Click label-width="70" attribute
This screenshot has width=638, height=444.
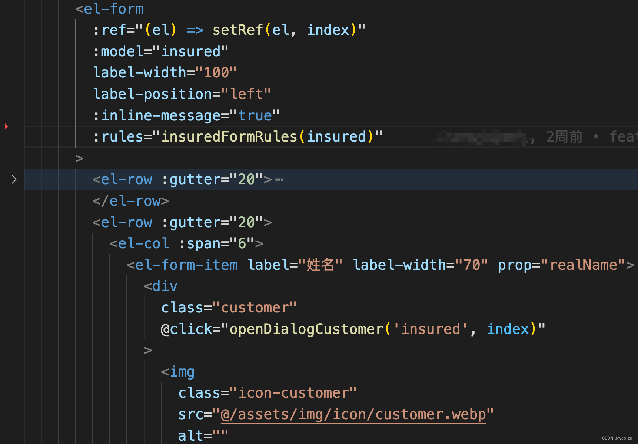click(x=421, y=265)
